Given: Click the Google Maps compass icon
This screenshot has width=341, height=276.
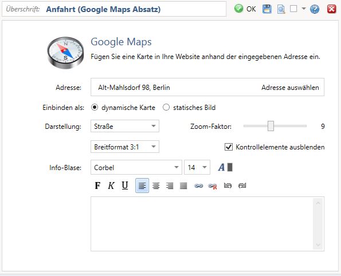Looking at the screenshot, I should pos(65,53).
